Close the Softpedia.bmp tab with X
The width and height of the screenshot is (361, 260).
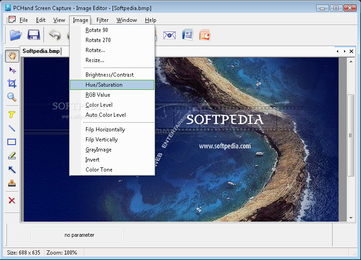pos(351,52)
